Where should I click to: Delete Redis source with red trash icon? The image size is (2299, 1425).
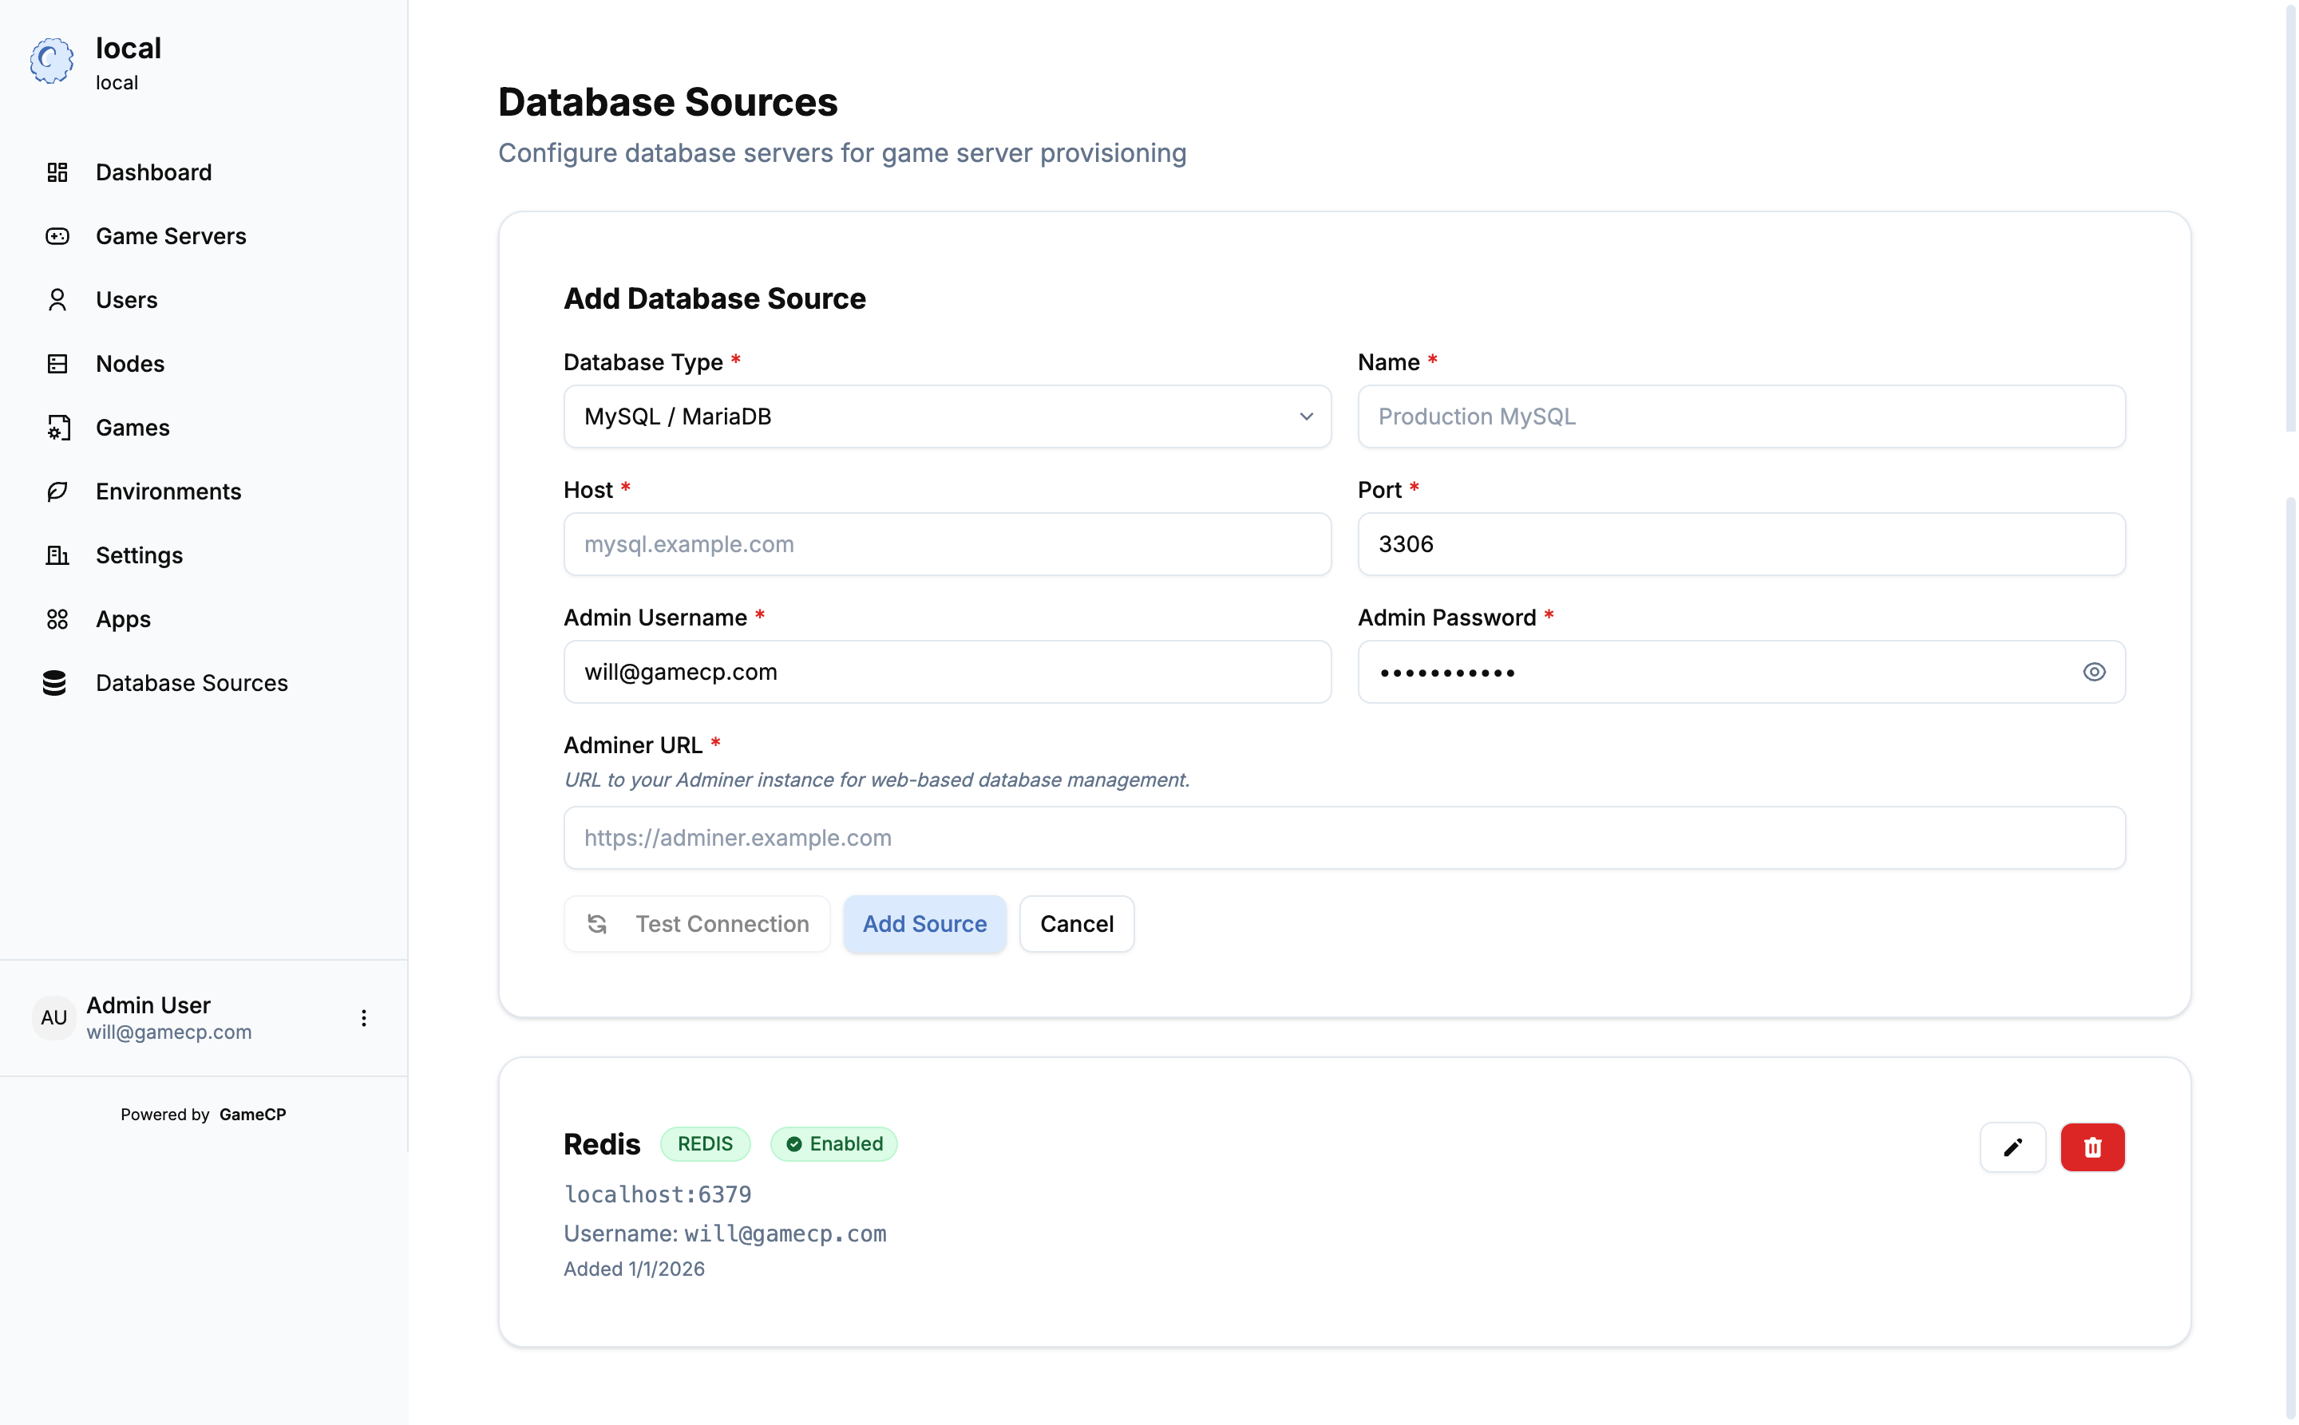2091,1147
